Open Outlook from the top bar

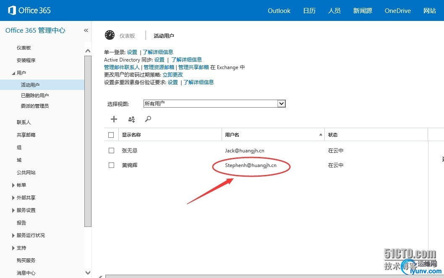[x=279, y=11]
